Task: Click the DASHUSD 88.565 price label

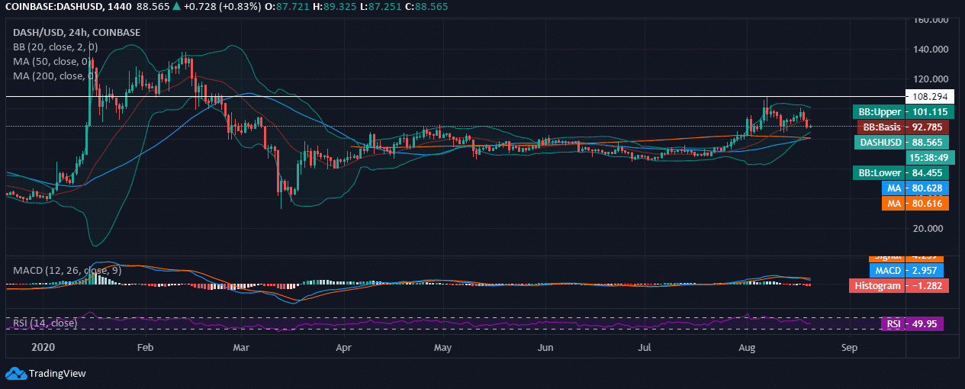Action: click(x=901, y=142)
